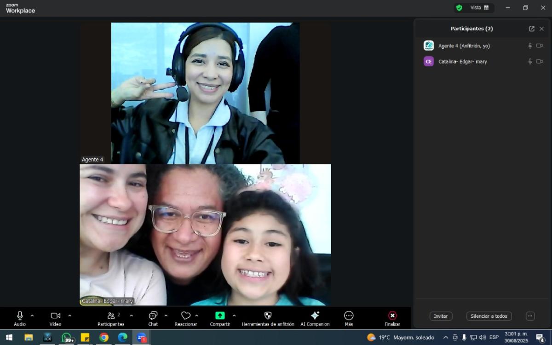Open Google Chrome from the taskbar

click(x=104, y=338)
